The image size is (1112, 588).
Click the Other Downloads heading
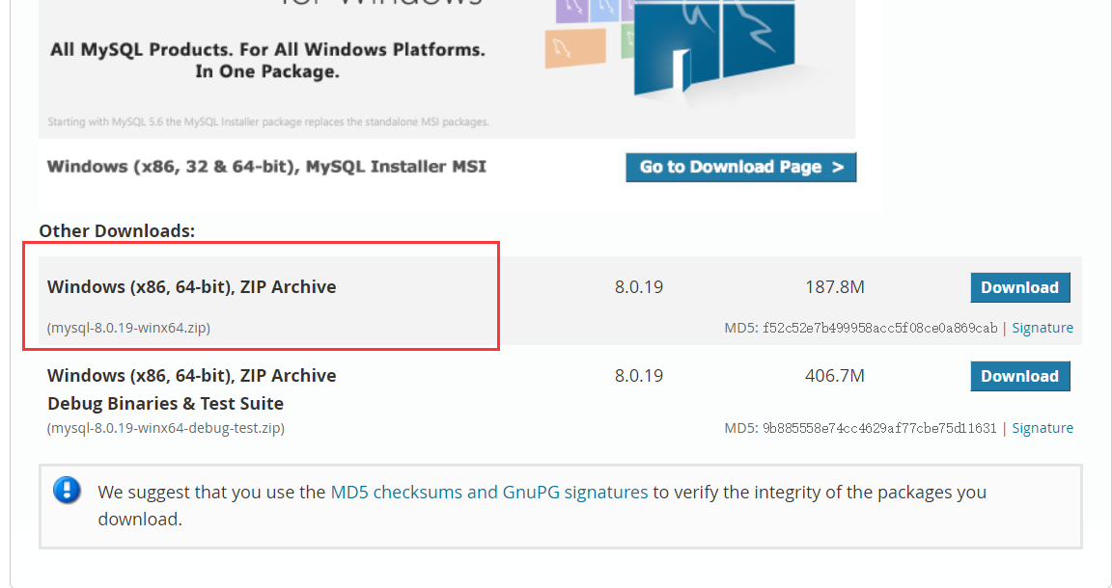(117, 231)
